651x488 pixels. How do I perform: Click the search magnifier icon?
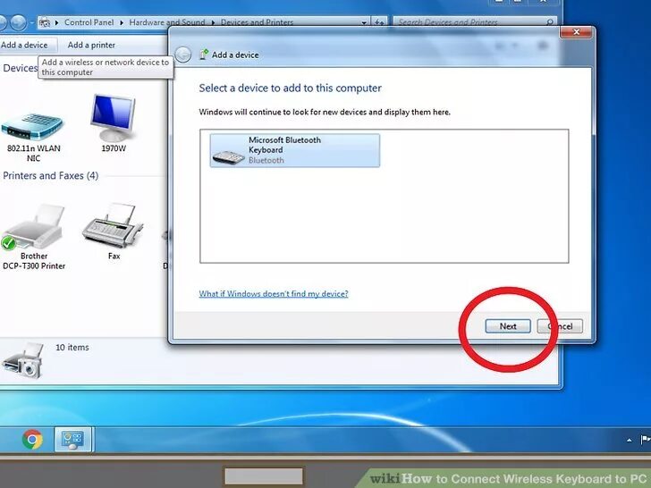(549, 22)
